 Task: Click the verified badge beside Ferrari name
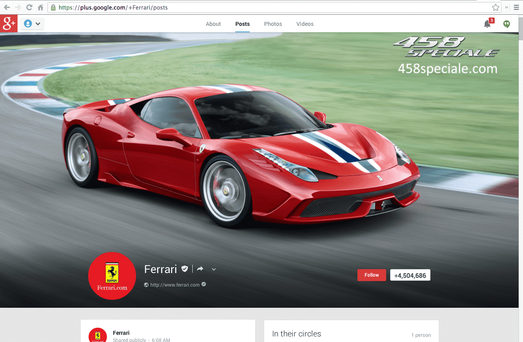coord(185,269)
